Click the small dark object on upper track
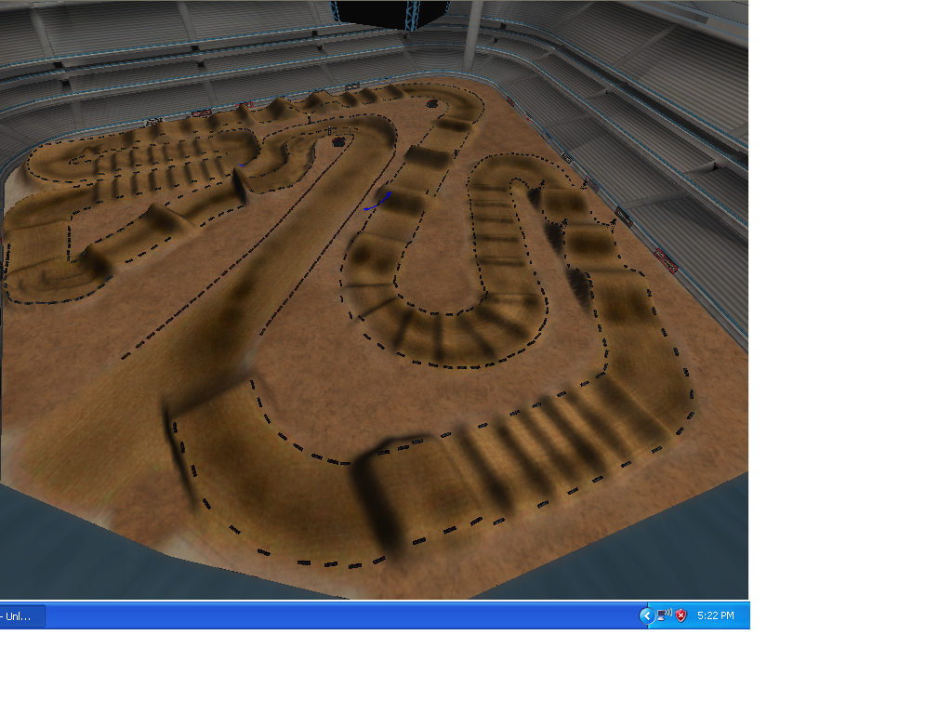 [x=338, y=139]
